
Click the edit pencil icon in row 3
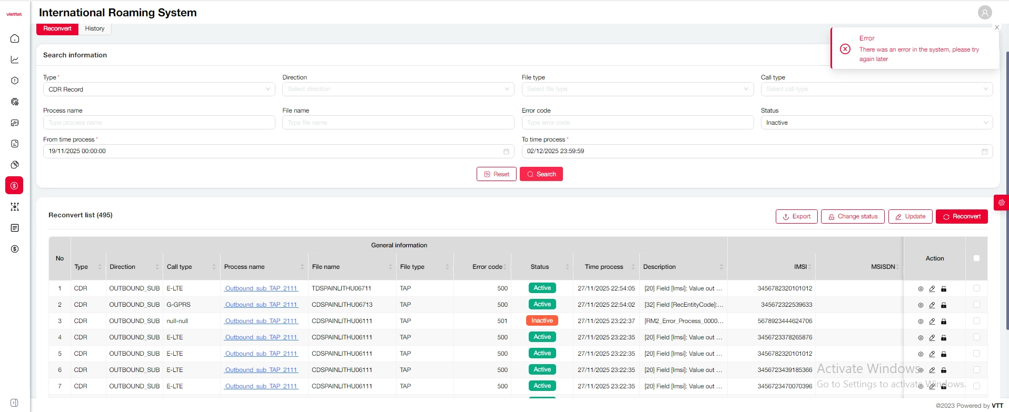(932, 321)
